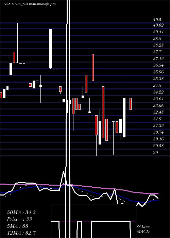The height and width of the screenshot is (238, 170).
Task: Click the 32.48 price axis label
Action: [x=158, y=112]
